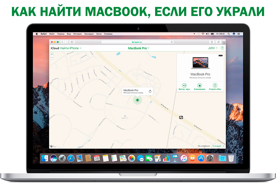Image resolution: width=276 pixels, height=183 pixels.
Task: Open the Time Machine status icon
Action: coord(199,34)
